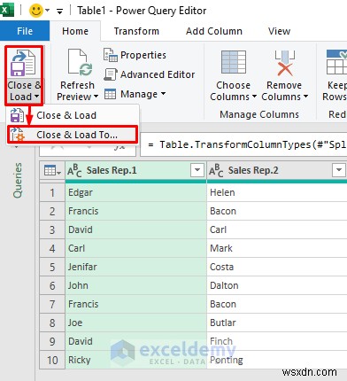Screen dimensions: 347x381
Task: Click the cell containing Costa
Action: click(x=277, y=267)
